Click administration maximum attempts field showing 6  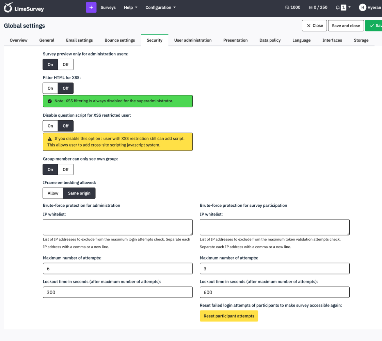tap(118, 269)
